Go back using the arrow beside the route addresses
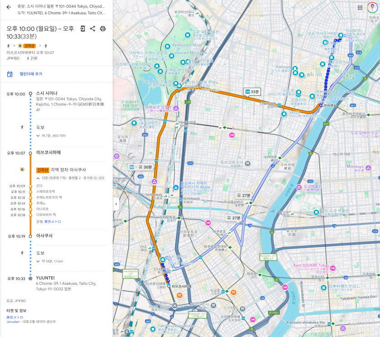The height and width of the screenshot is (337, 380). (x=9, y=7)
